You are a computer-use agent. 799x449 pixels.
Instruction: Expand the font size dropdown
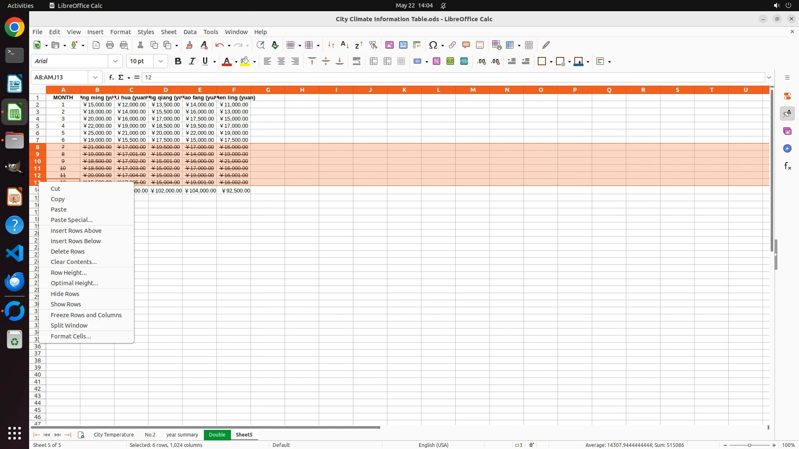pos(161,62)
